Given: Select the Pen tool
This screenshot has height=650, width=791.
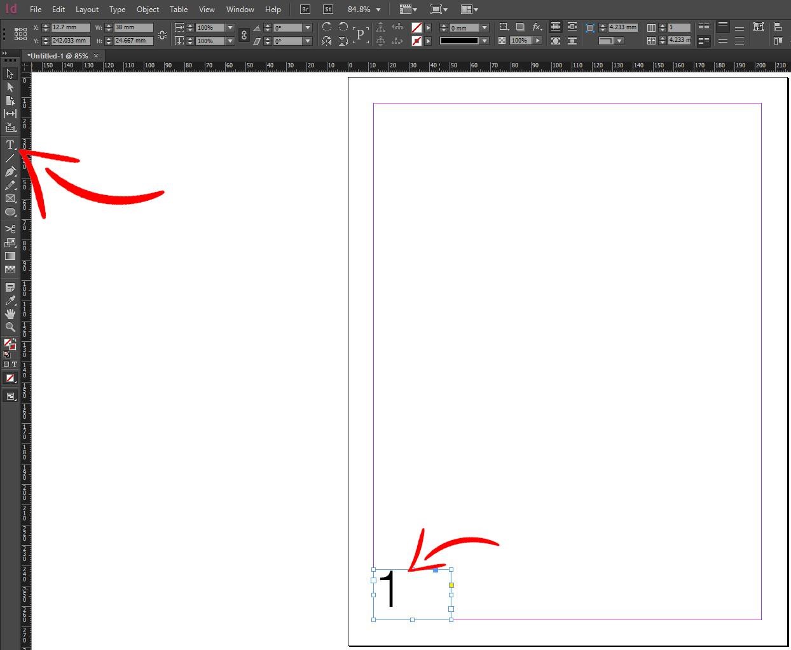Looking at the screenshot, I should pyautogui.click(x=10, y=172).
